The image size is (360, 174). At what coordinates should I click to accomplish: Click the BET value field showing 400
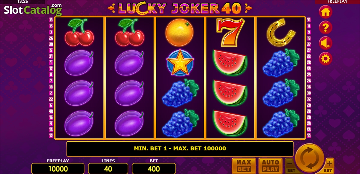[x=154, y=169]
